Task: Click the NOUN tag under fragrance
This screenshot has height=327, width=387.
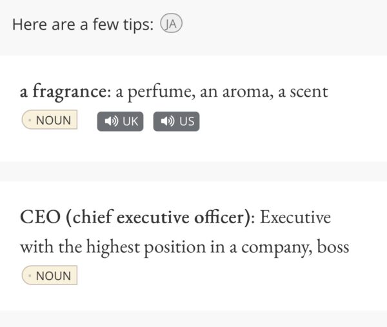Action: click(x=50, y=121)
